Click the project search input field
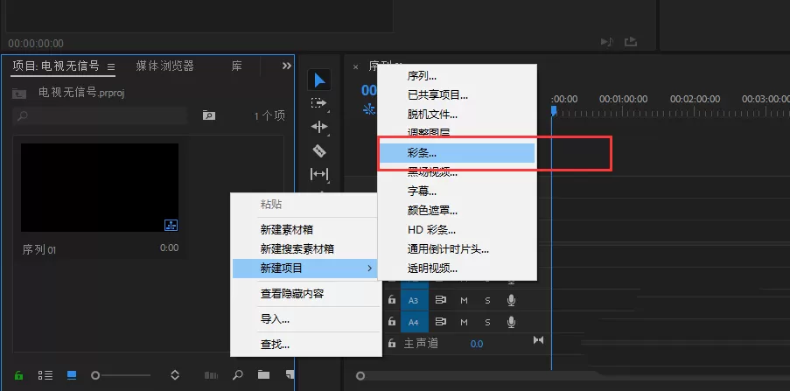The image size is (790, 391). 101,115
